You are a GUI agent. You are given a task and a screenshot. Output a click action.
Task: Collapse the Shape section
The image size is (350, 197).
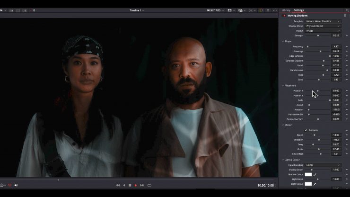pos(283,41)
